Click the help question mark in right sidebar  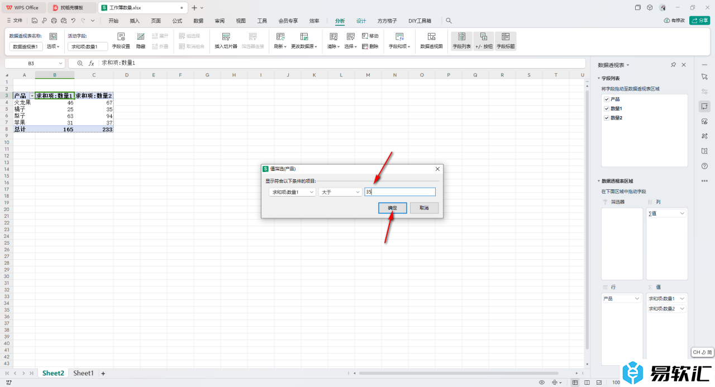(x=704, y=166)
